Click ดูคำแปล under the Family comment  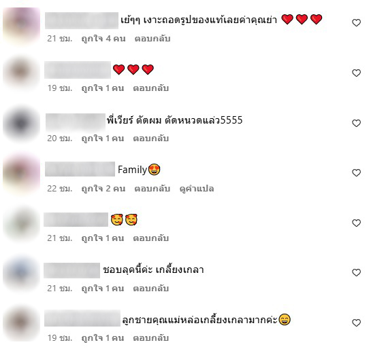(x=197, y=189)
